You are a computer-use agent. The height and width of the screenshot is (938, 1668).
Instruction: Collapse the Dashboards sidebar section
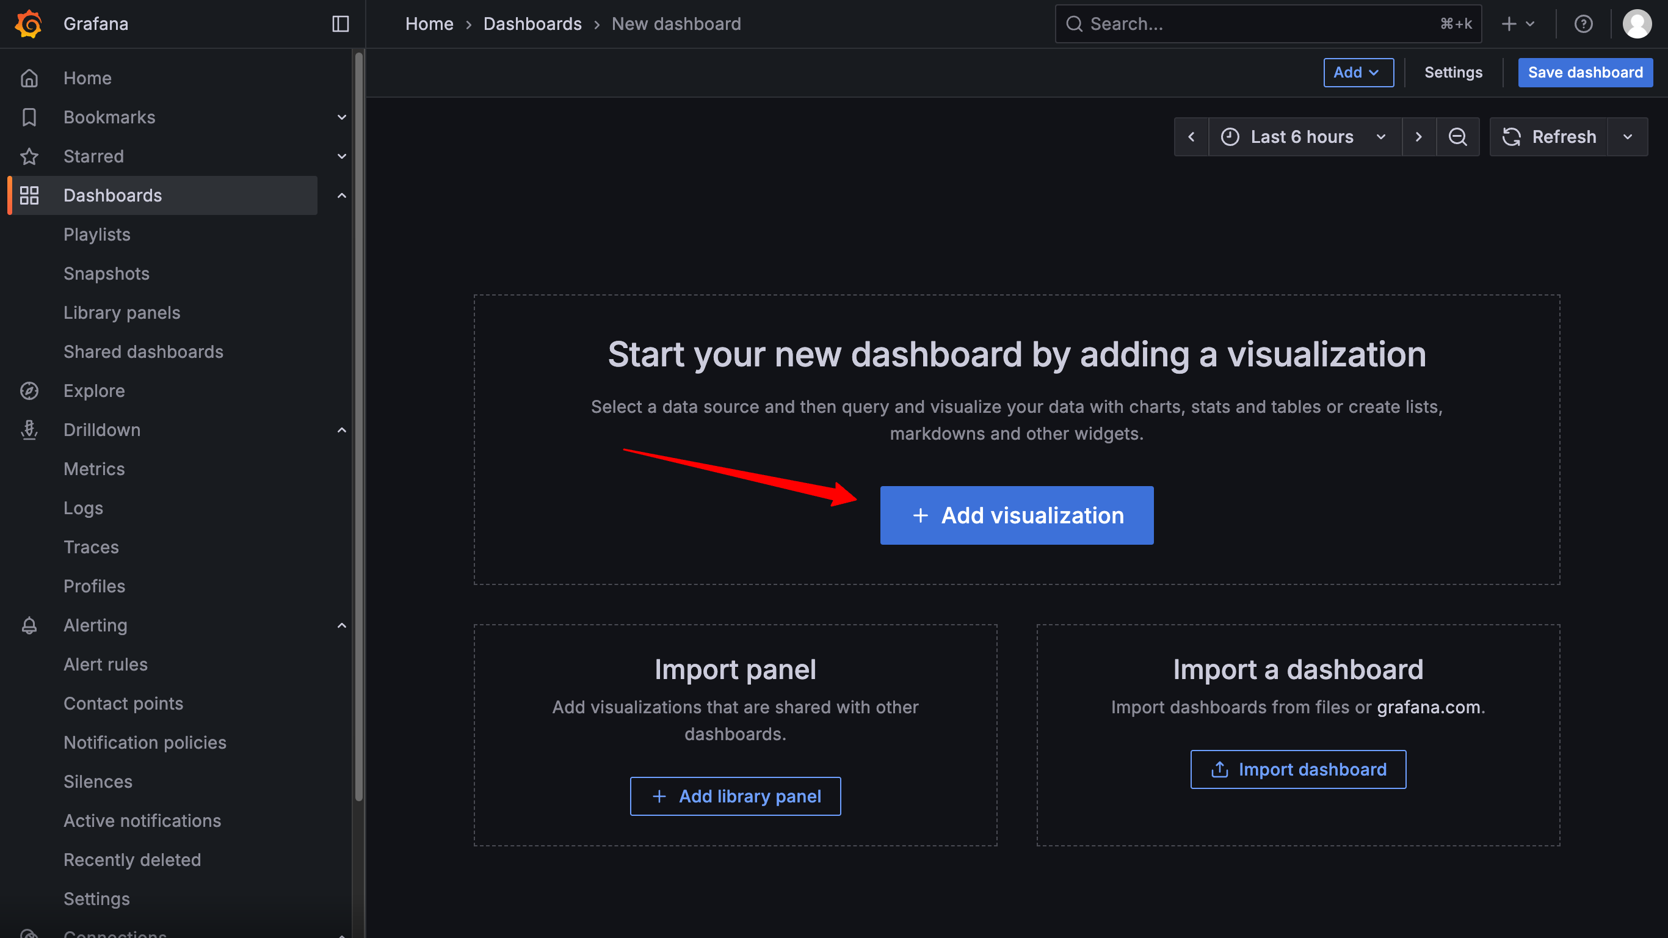[342, 195]
